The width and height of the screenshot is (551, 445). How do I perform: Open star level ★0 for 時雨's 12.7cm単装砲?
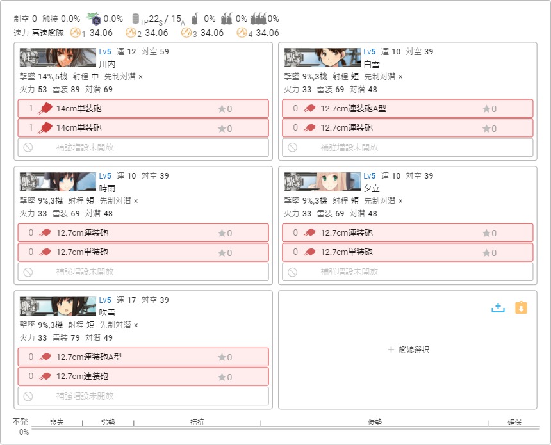(225, 252)
